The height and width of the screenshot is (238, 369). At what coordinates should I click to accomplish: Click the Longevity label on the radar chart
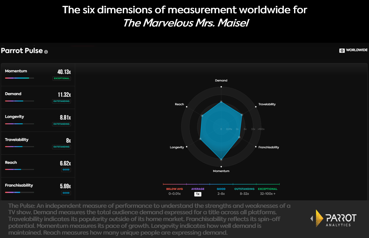tap(177, 147)
